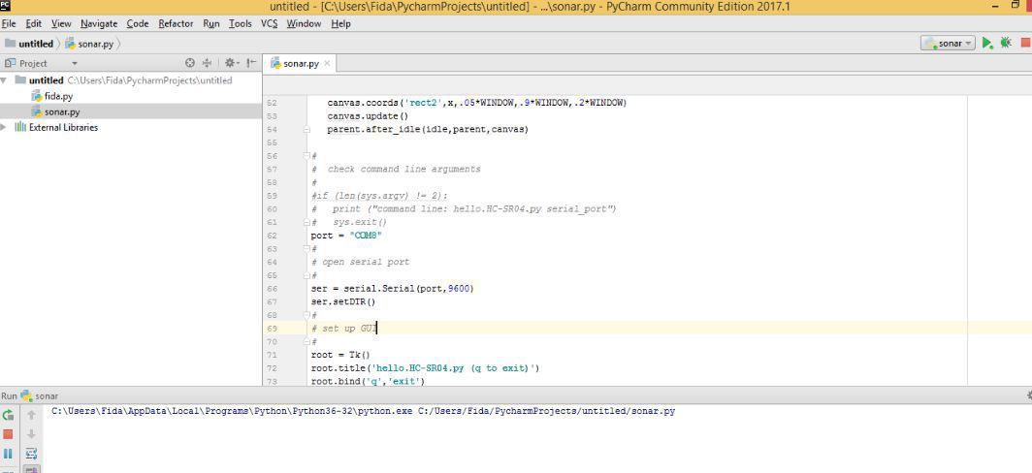
Task: Close the sonar.py editor tab
Action: click(327, 63)
